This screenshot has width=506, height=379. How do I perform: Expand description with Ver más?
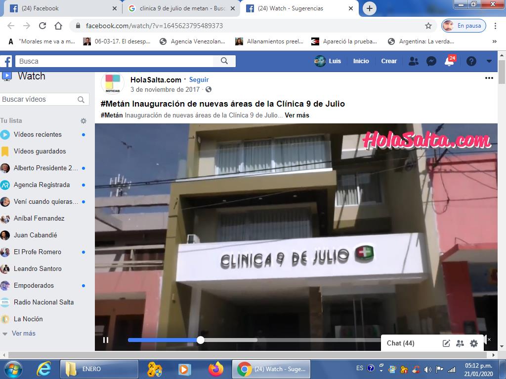click(297, 115)
